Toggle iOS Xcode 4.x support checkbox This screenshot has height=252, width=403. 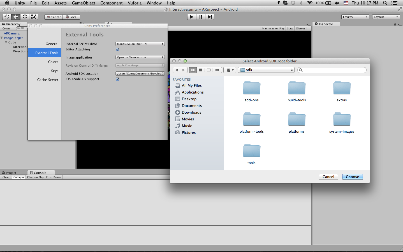[x=118, y=79]
